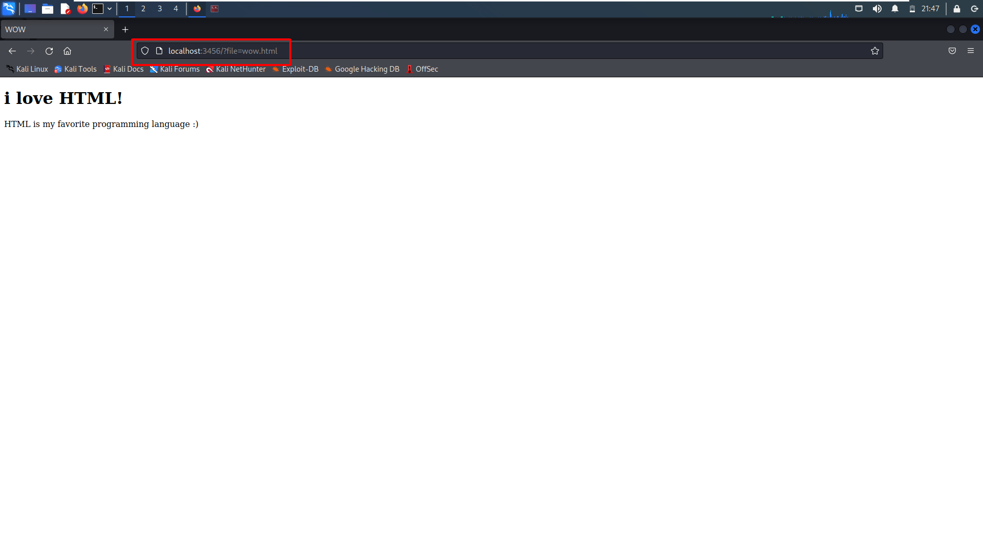Adjust volume via the speaker icon

point(877,8)
